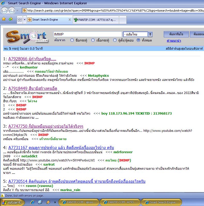Open the recent pages dropdown arrow
The image size is (204, 206).
17,10
